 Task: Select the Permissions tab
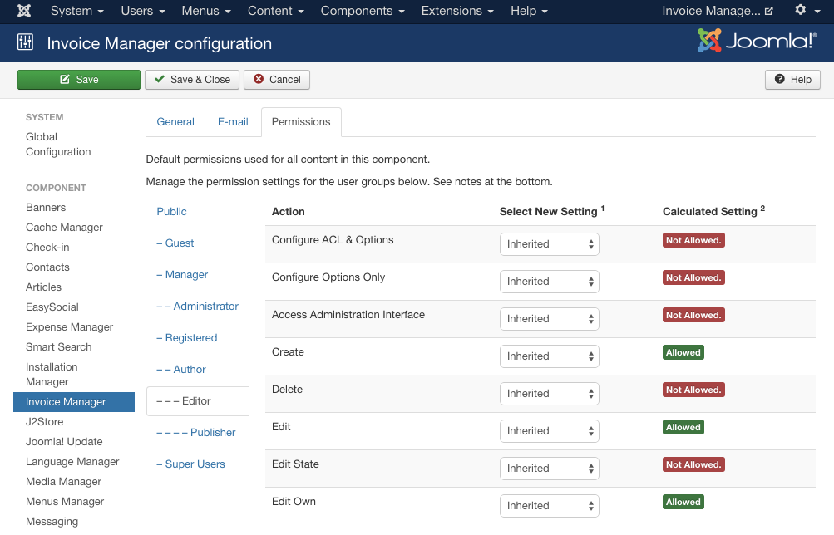tap(301, 121)
